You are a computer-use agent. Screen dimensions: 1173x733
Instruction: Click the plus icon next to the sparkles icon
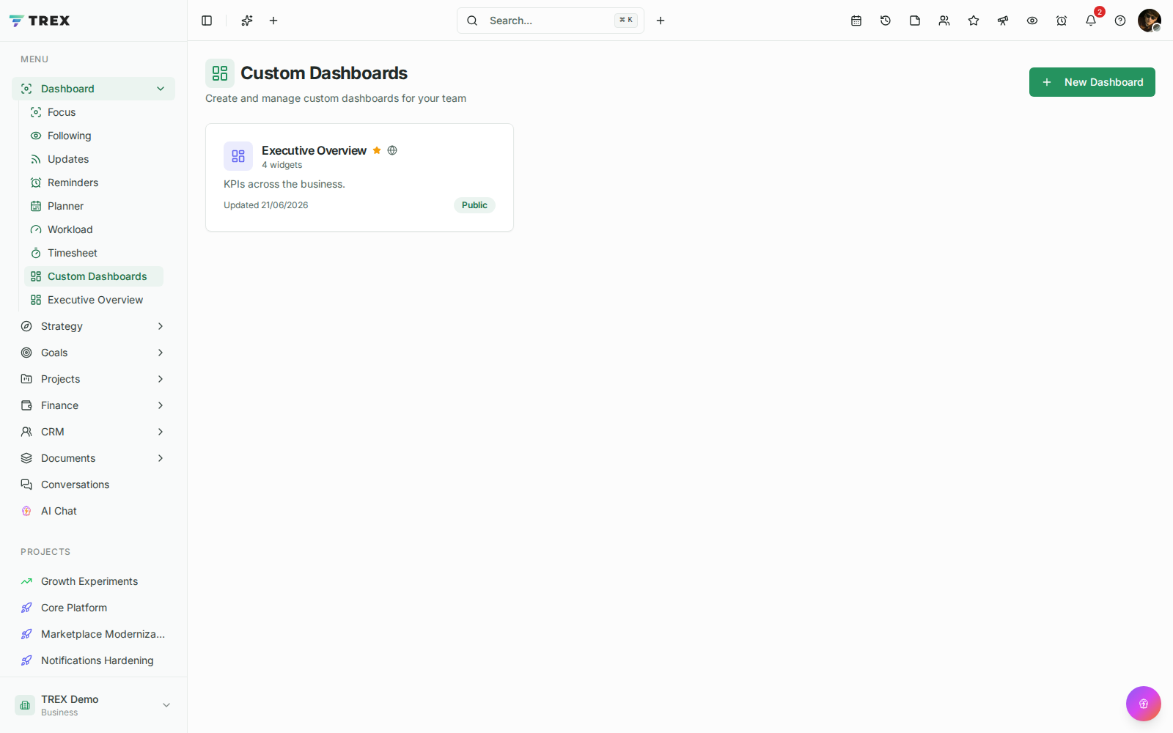coord(273,21)
